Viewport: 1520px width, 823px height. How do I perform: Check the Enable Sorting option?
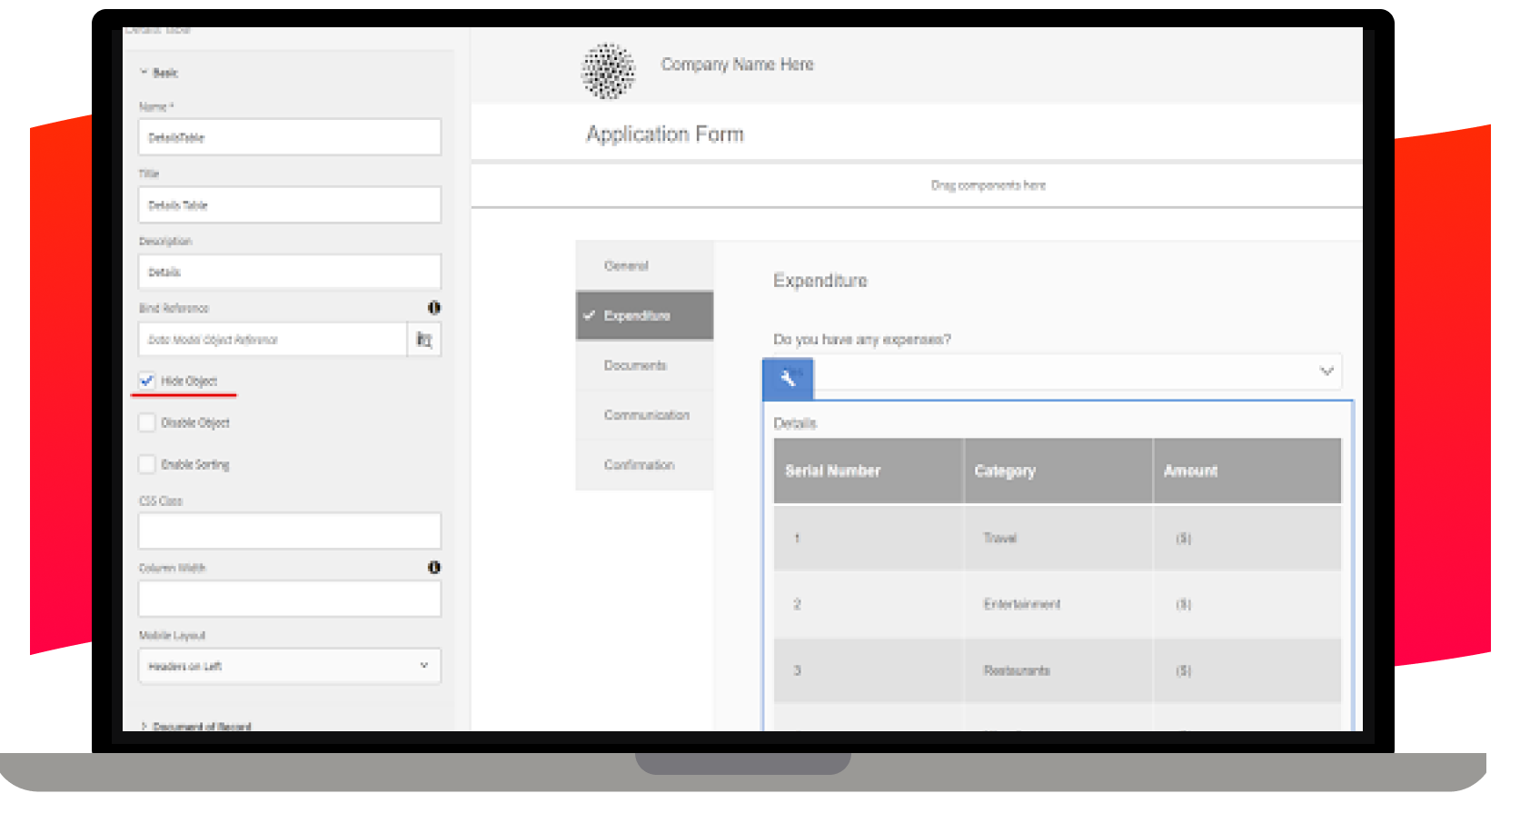(146, 463)
